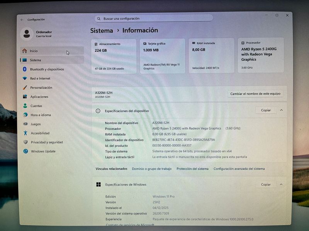Click Nombre del dispositivo value A320M-S2H

click(161, 123)
